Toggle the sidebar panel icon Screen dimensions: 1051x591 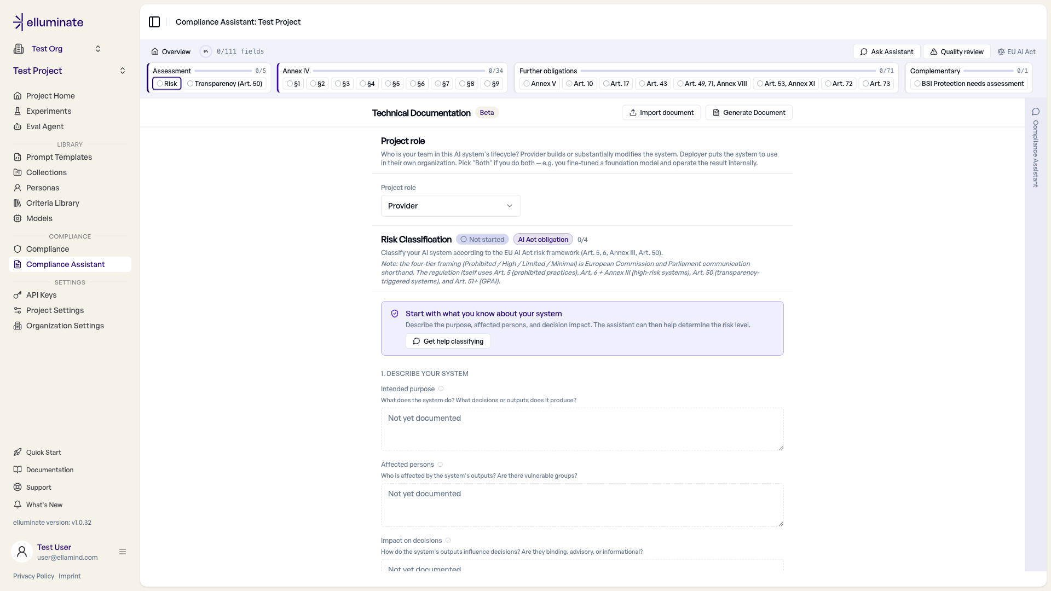pos(154,22)
